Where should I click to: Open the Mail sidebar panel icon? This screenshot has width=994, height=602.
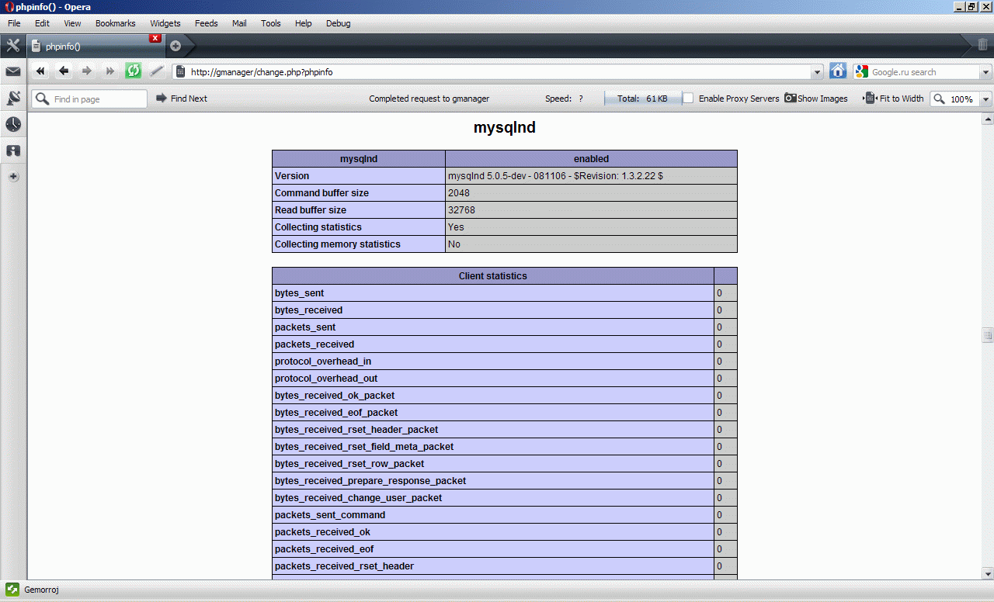13,72
